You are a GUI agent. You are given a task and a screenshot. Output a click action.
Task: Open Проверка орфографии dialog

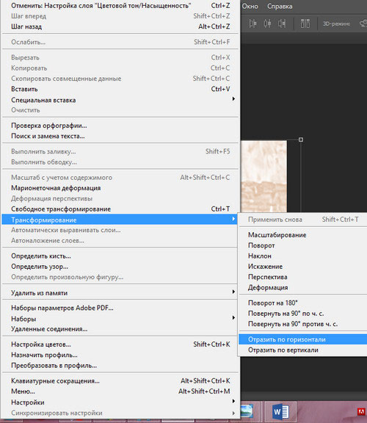[120, 126]
